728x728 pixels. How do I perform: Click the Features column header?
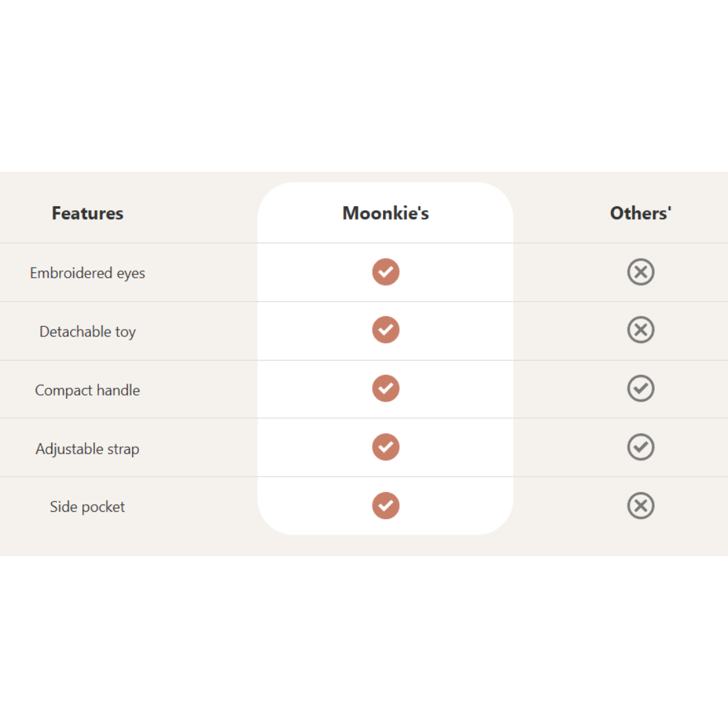[x=88, y=213]
